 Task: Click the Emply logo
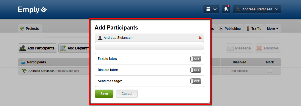tap(32, 10)
